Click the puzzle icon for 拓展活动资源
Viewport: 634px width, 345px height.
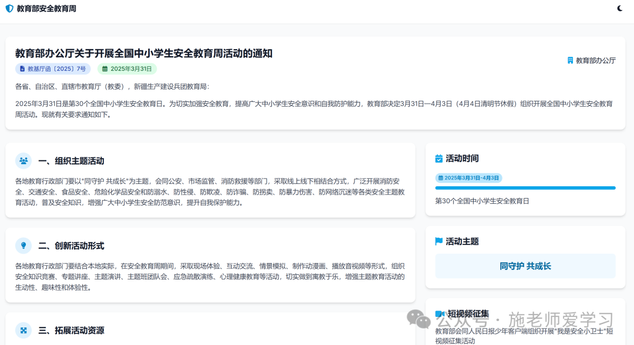[23, 330]
